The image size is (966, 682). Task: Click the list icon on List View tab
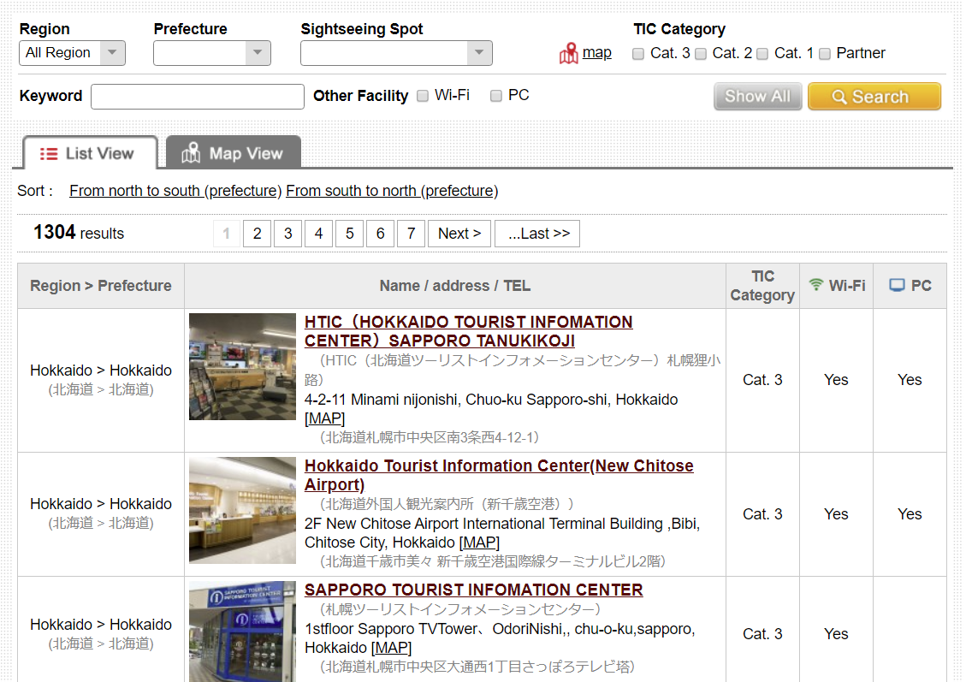(49, 153)
